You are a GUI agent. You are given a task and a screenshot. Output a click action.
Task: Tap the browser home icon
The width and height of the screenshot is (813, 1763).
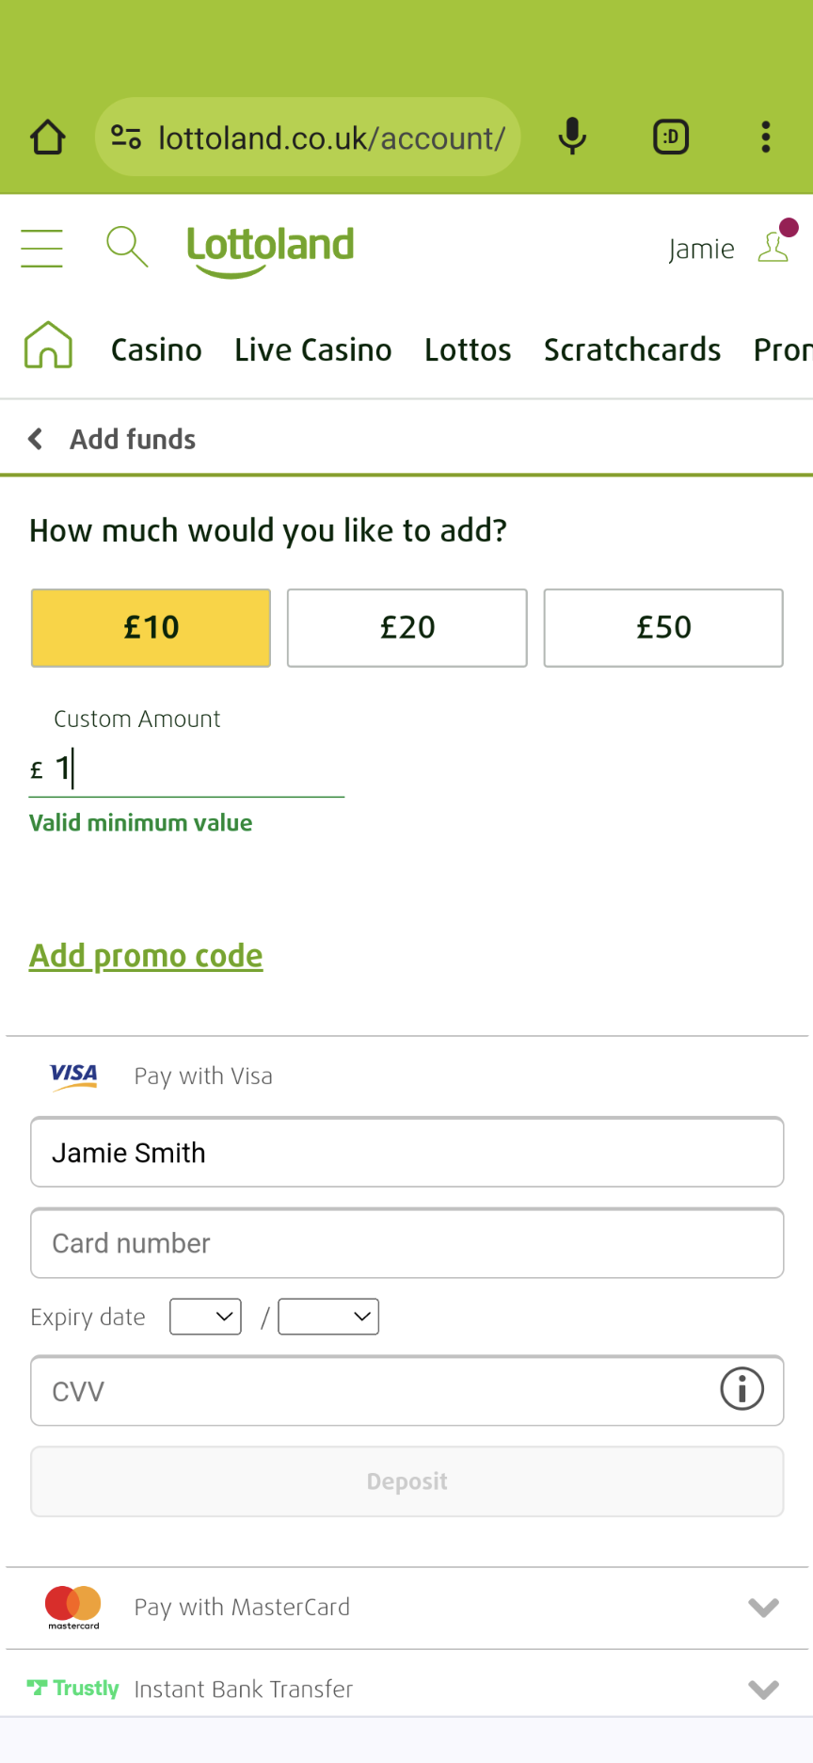(x=48, y=137)
